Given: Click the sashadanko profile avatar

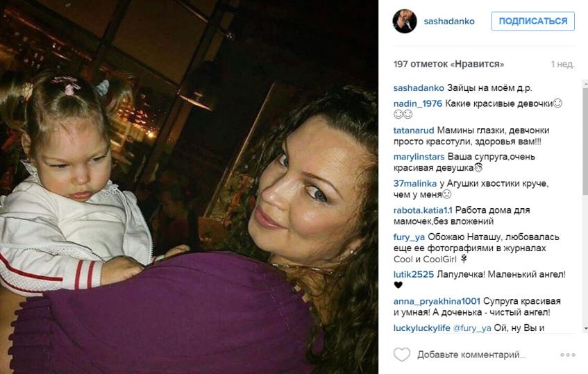Looking at the screenshot, I should (405, 22).
